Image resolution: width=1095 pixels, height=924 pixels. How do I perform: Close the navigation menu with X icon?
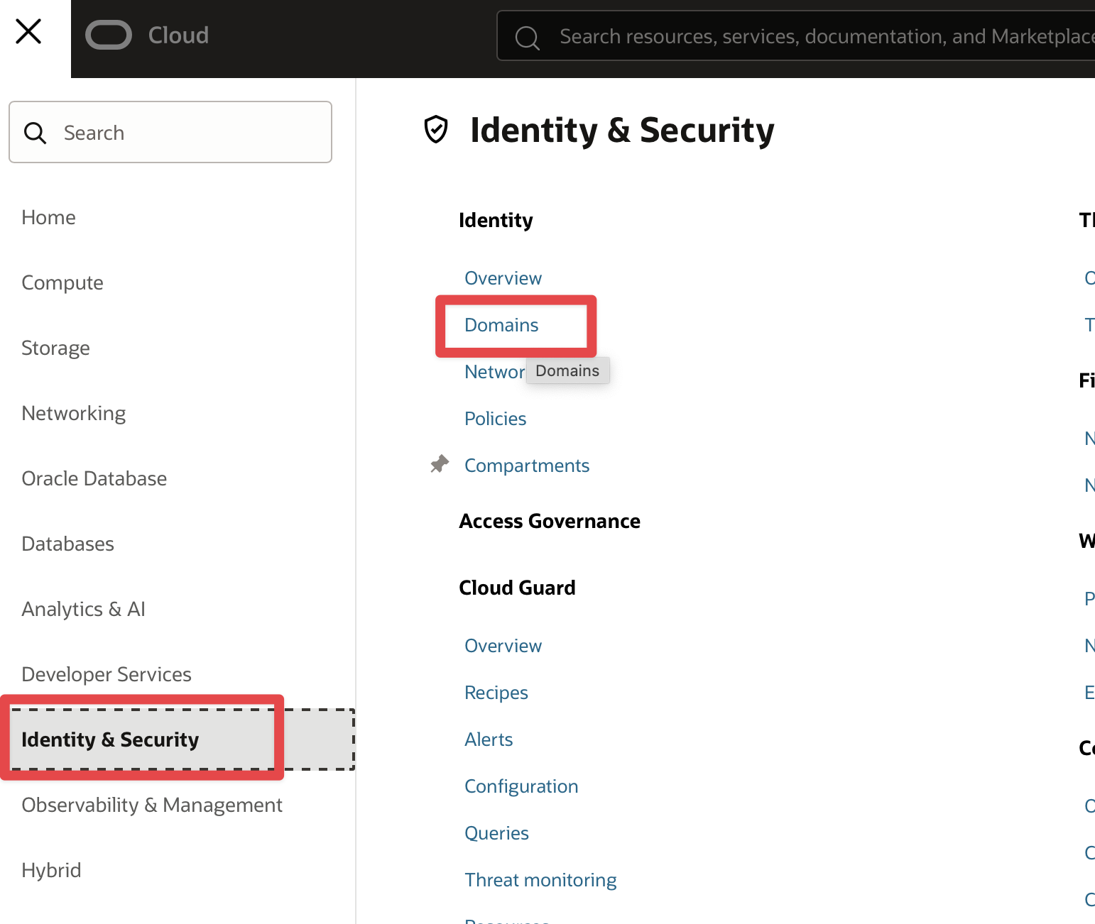28,32
